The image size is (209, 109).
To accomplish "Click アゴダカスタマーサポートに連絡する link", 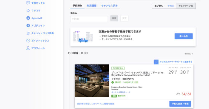I will pos(176,62).
